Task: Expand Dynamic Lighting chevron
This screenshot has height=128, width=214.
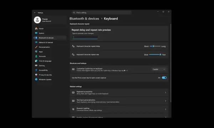Action: 165,109
